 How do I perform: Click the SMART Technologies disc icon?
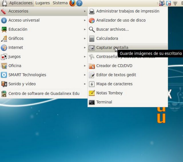coord(4,75)
